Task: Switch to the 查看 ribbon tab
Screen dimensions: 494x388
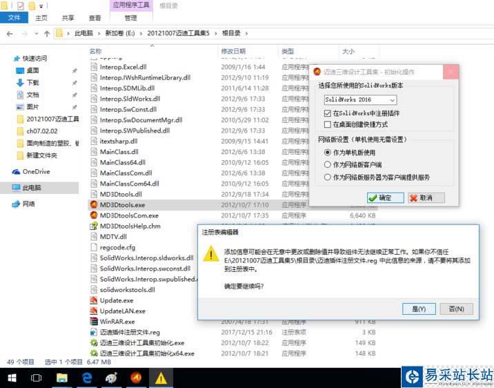Action: point(95,18)
